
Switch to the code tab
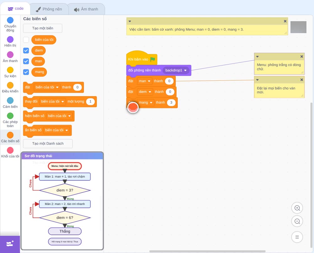tap(15, 8)
